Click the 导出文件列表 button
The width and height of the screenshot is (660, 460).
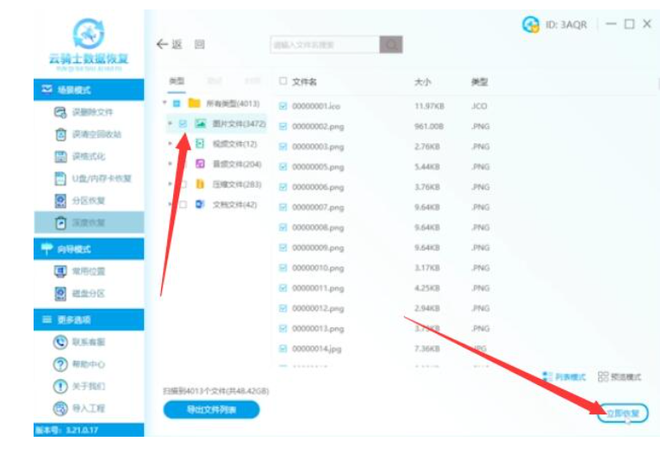pyautogui.click(x=211, y=410)
